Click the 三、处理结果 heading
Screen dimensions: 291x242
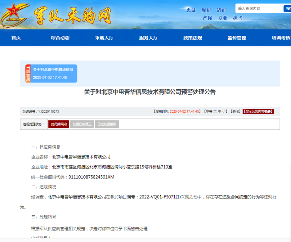(44, 217)
